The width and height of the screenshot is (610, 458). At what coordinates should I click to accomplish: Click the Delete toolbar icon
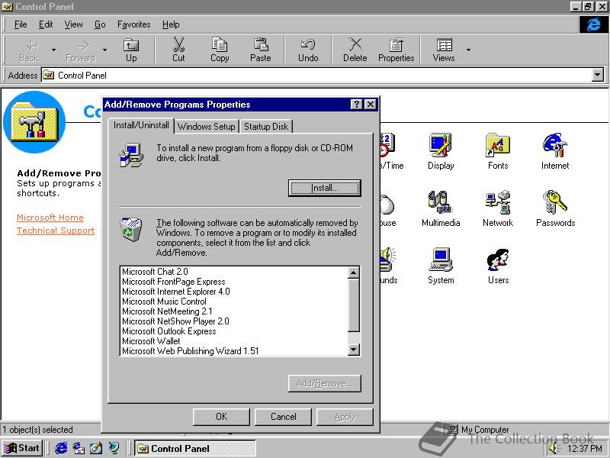coord(355,45)
